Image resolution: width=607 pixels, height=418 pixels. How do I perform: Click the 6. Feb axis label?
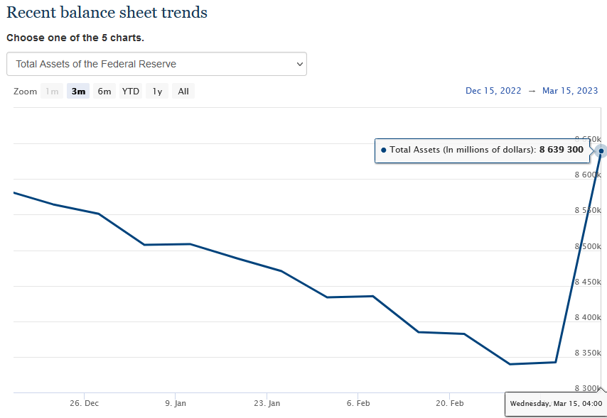pos(358,403)
